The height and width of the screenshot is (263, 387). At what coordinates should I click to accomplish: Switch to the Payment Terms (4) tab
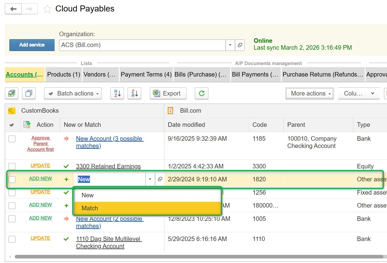[146, 75]
